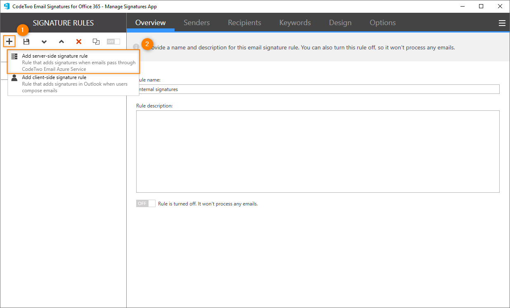
Task: Select the client-side signature rule icon
Action: pyautogui.click(x=14, y=77)
